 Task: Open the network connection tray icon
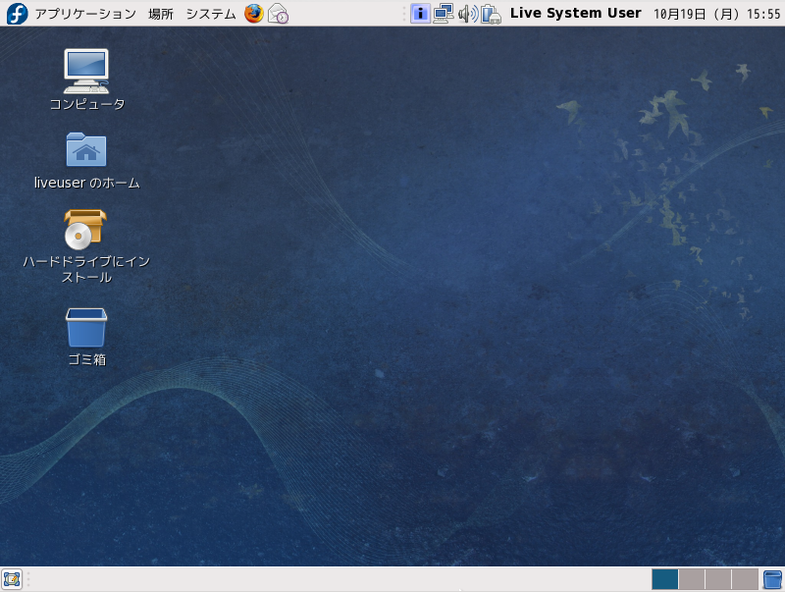[x=444, y=14]
